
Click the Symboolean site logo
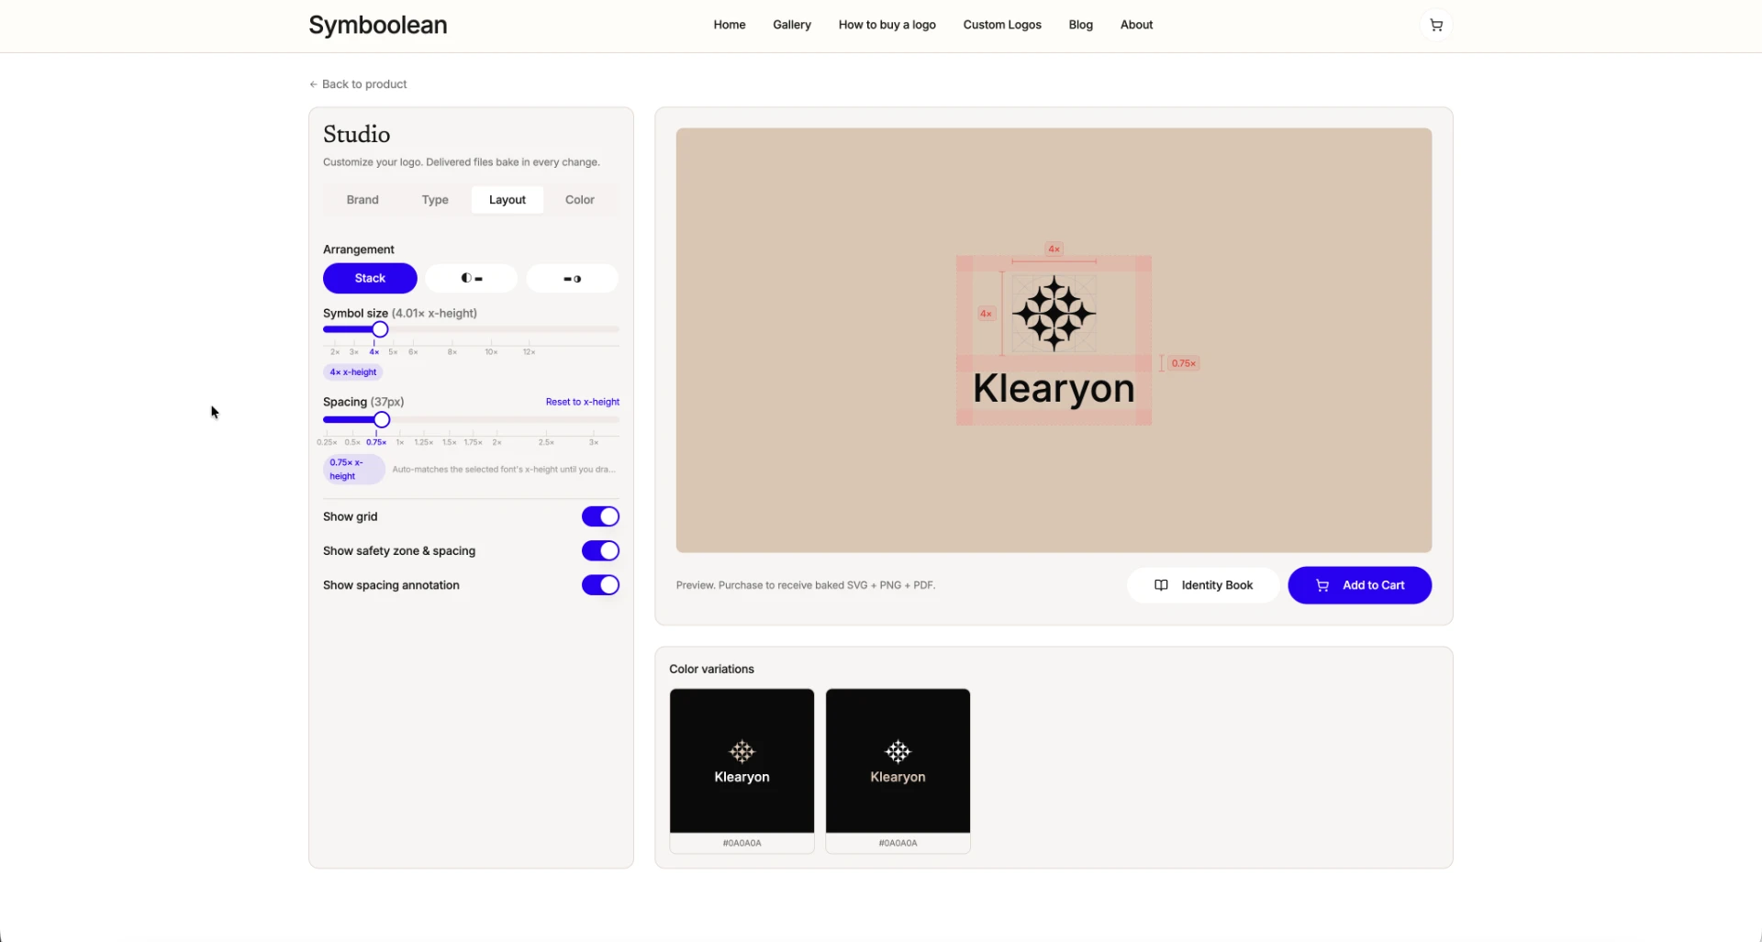[x=378, y=25]
